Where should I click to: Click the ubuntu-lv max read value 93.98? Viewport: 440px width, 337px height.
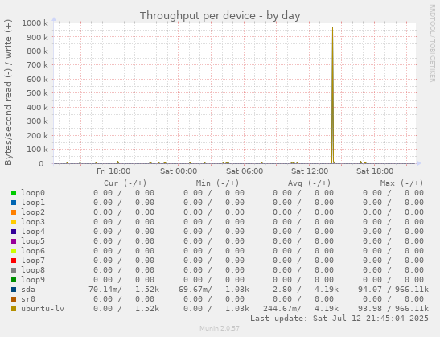point(370,309)
